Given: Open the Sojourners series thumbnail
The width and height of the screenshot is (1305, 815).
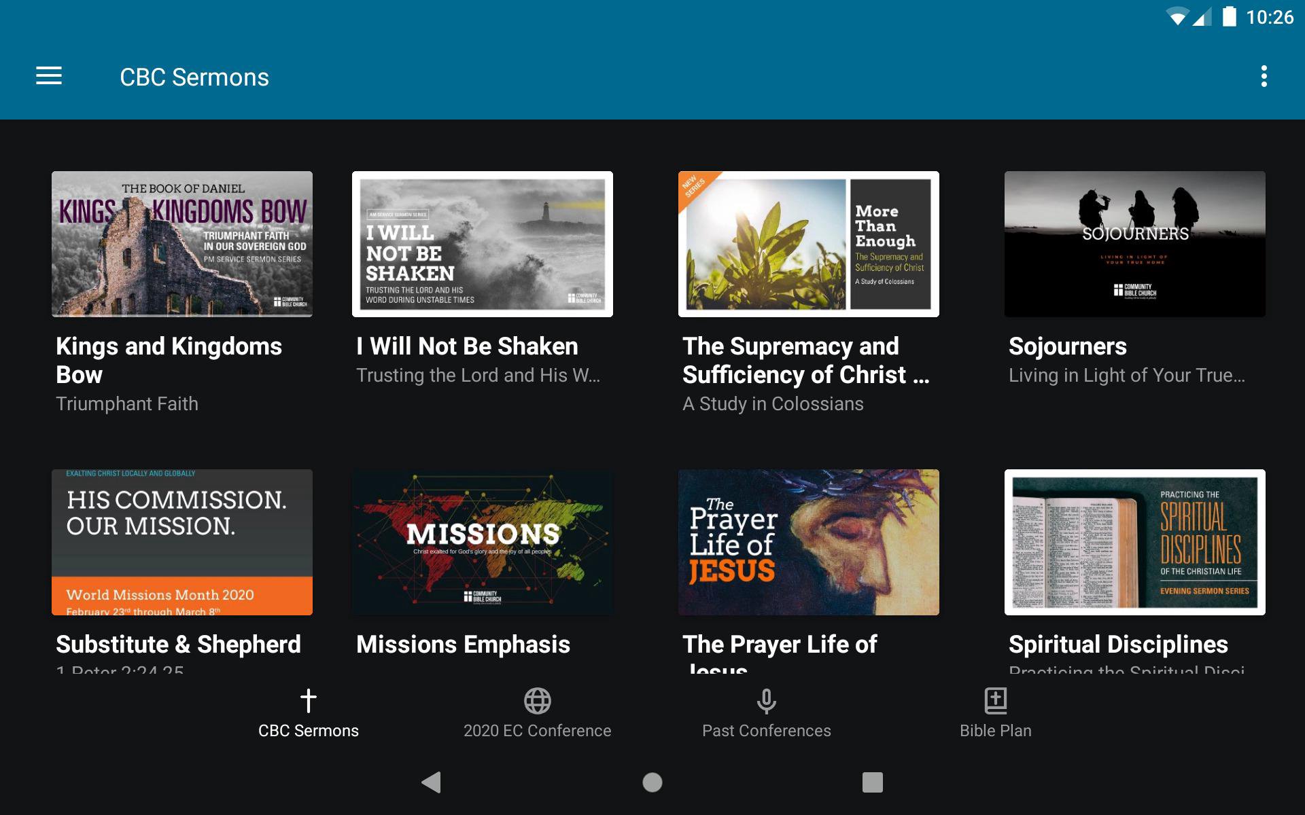Looking at the screenshot, I should [1135, 244].
